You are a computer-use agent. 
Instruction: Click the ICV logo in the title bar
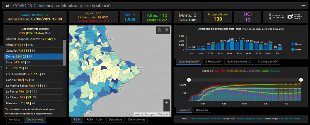8,6
